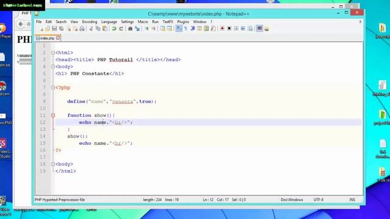The height and width of the screenshot is (219, 390).
Task: Open the Macro menu
Action: point(143,22)
